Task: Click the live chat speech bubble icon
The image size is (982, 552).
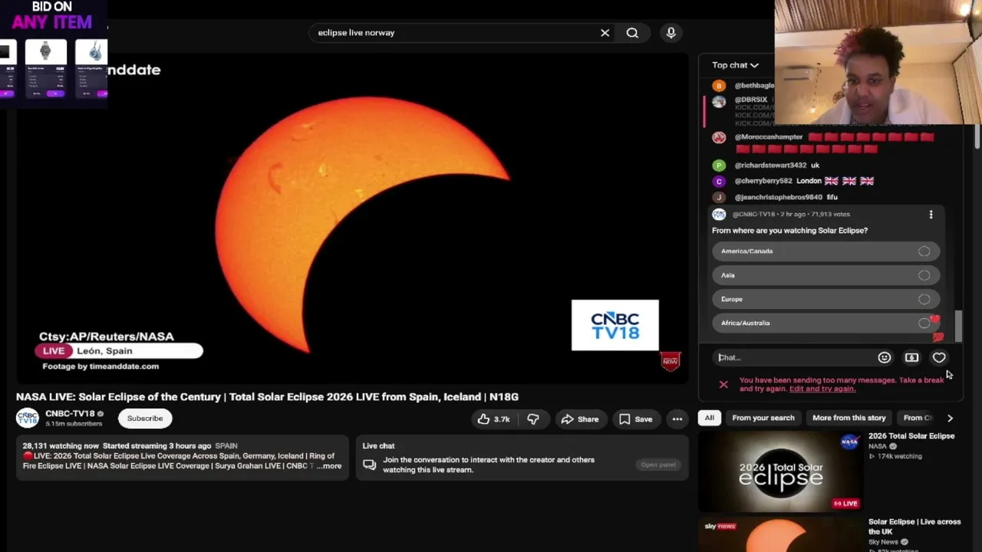Action: click(x=370, y=465)
